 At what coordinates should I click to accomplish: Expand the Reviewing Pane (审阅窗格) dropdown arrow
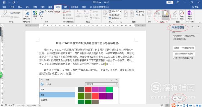[x=121, y=18]
